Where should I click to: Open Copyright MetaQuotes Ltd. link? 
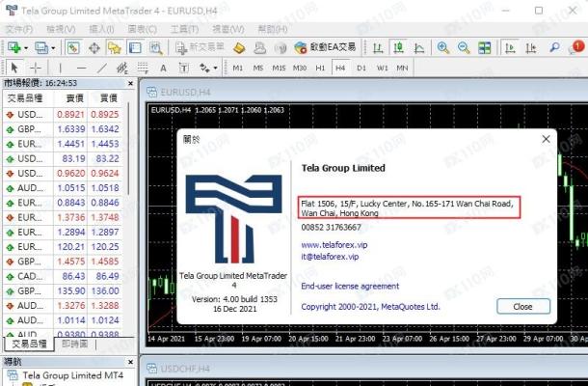370,307
